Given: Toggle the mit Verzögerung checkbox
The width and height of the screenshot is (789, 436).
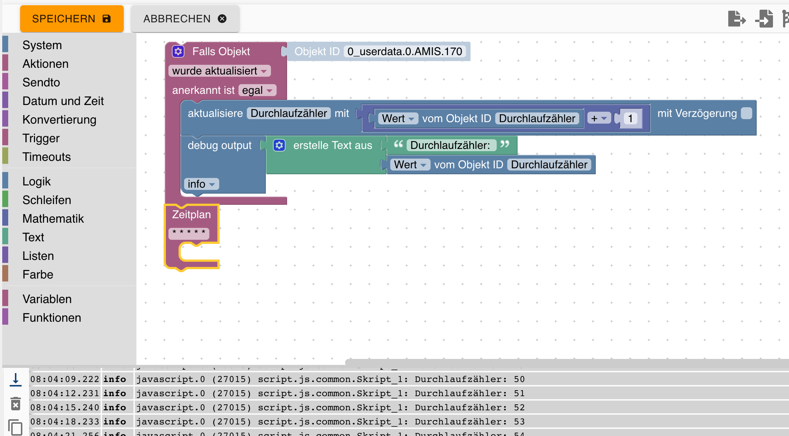Looking at the screenshot, I should coord(747,113).
